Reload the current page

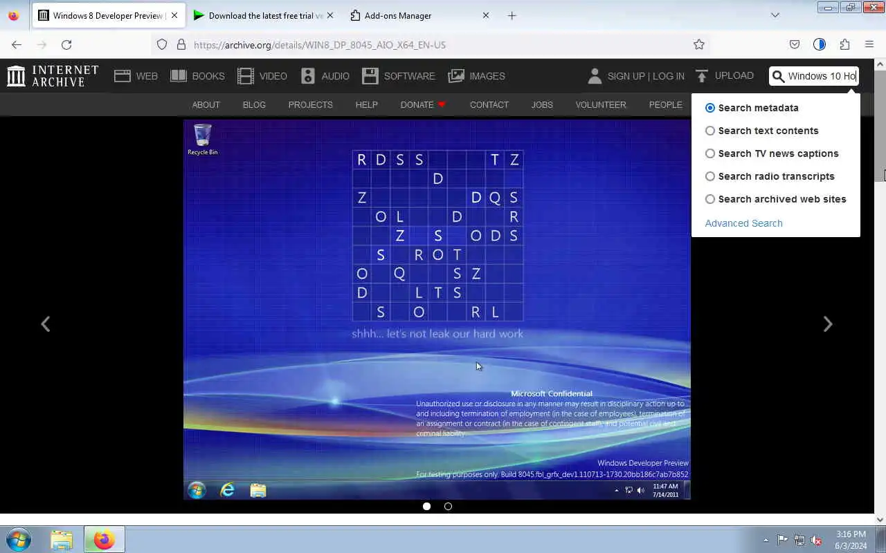pyautogui.click(x=66, y=44)
